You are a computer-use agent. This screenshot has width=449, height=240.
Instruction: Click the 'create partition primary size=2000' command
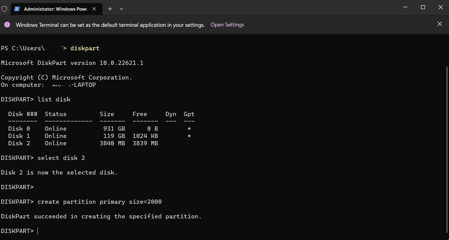pos(99,202)
